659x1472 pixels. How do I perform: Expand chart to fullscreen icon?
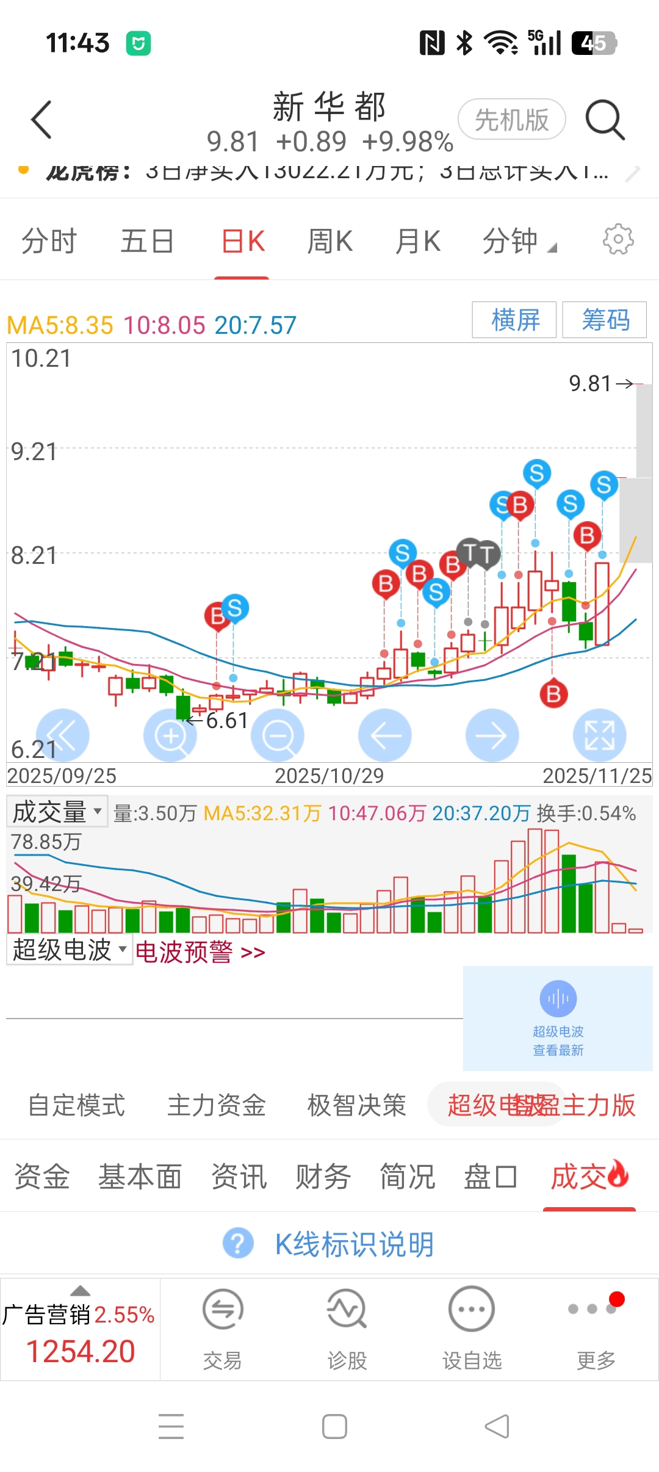pos(600,735)
